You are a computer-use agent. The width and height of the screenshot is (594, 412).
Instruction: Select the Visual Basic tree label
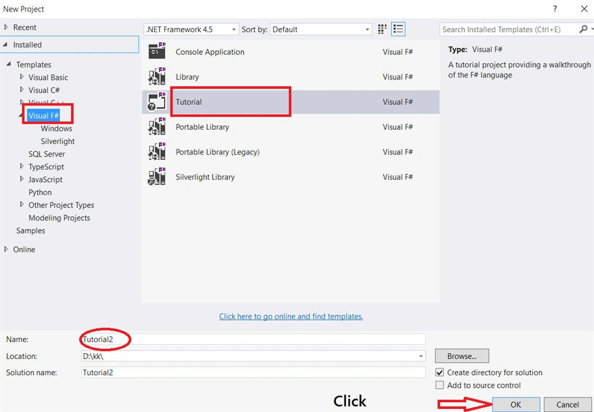[x=48, y=77]
